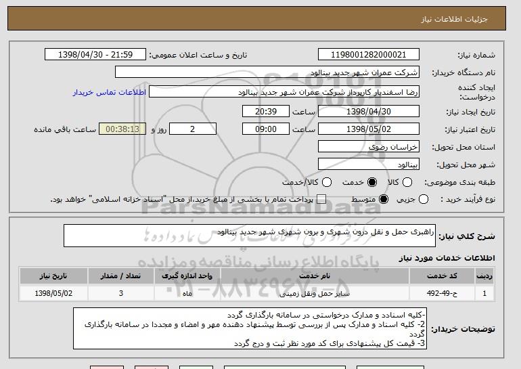Click the creation date field 1398/04/30
Viewport: 521px width, 369px height.
(x=369, y=111)
